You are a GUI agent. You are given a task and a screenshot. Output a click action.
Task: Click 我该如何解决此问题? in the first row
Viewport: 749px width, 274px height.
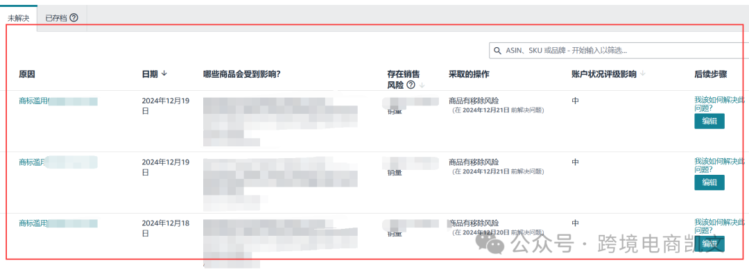click(719, 104)
